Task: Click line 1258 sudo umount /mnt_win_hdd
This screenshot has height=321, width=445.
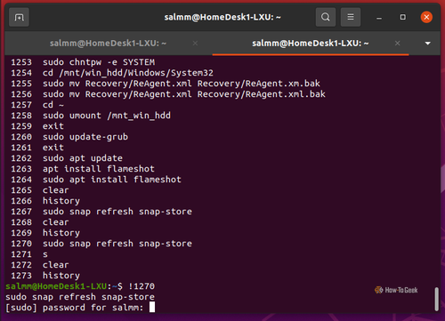Action: [x=91, y=116]
